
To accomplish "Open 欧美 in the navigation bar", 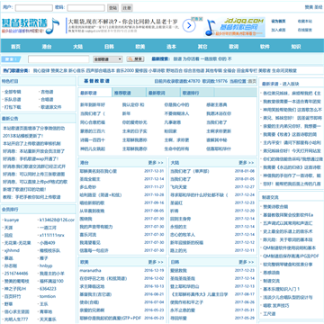I will pyautogui.click(x=140, y=47).
